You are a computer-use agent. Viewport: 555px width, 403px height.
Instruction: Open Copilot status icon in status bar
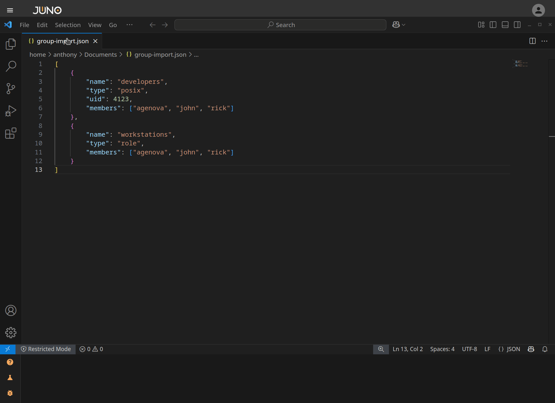[531, 349]
